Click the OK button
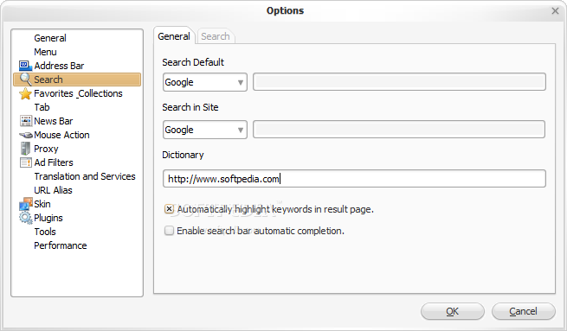 pos(453,311)
